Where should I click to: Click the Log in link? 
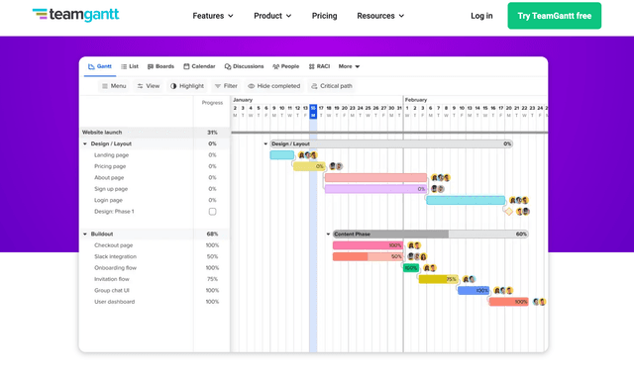pos(481,16)
